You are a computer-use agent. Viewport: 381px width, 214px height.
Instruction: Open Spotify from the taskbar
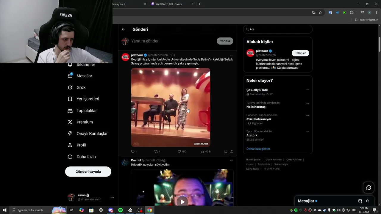121,210
